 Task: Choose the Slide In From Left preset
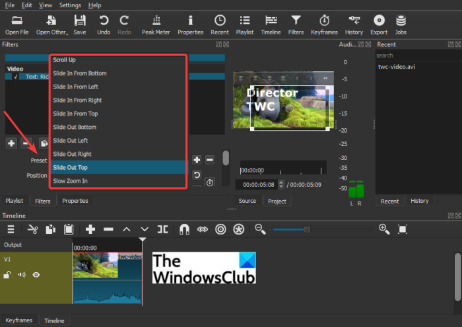pos(118,87)
